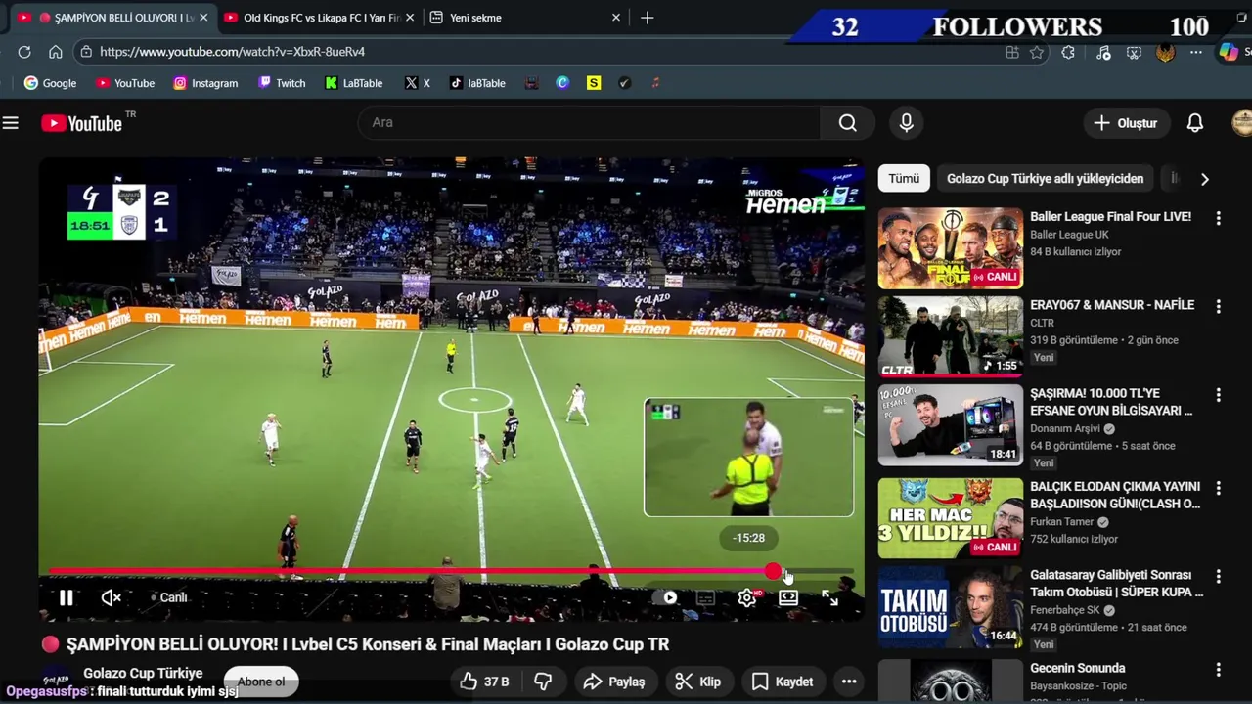The width and height of the screenshot is (1252, 704).
Task: Open ERAY067 & MANSUR - NAFİLE video
Action: click(x=1112, y=305)
